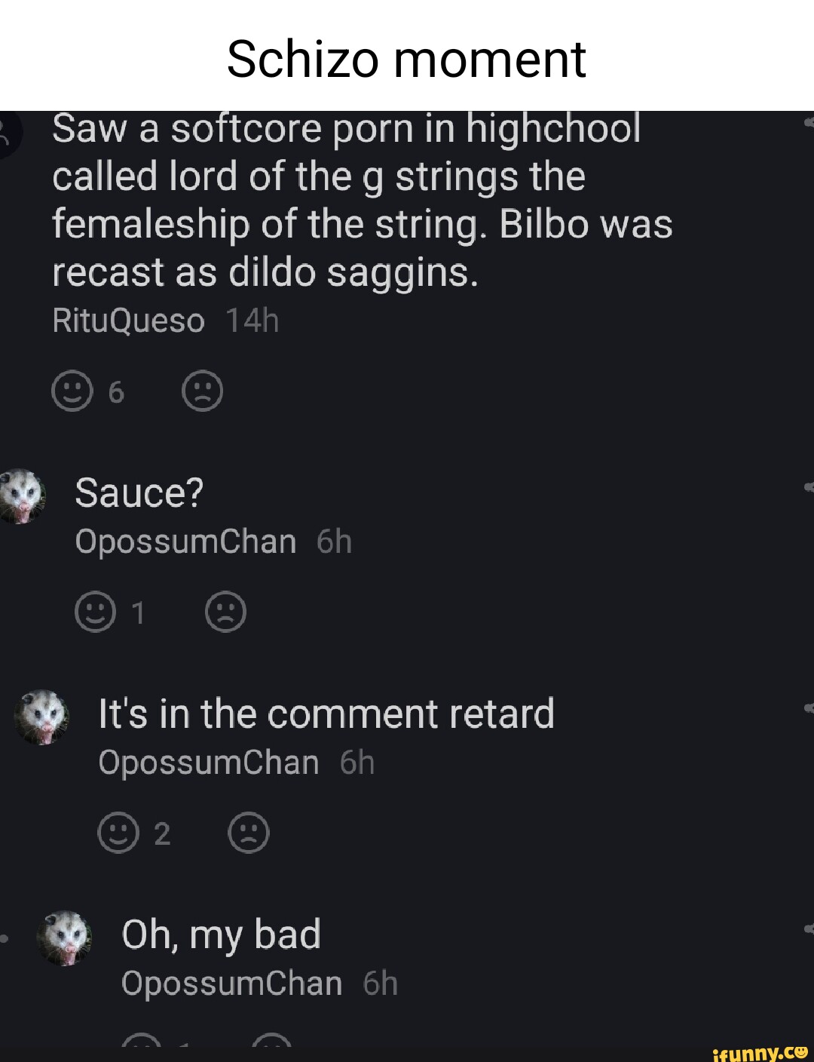The height and width of the screenshot is (1062, 814).
Task: Click the OpossumChan username under "Oh, my bad"
Action: click(231, 984)
